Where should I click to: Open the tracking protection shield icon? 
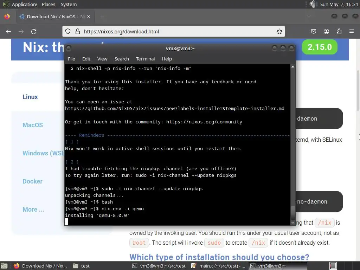(68, 31)
